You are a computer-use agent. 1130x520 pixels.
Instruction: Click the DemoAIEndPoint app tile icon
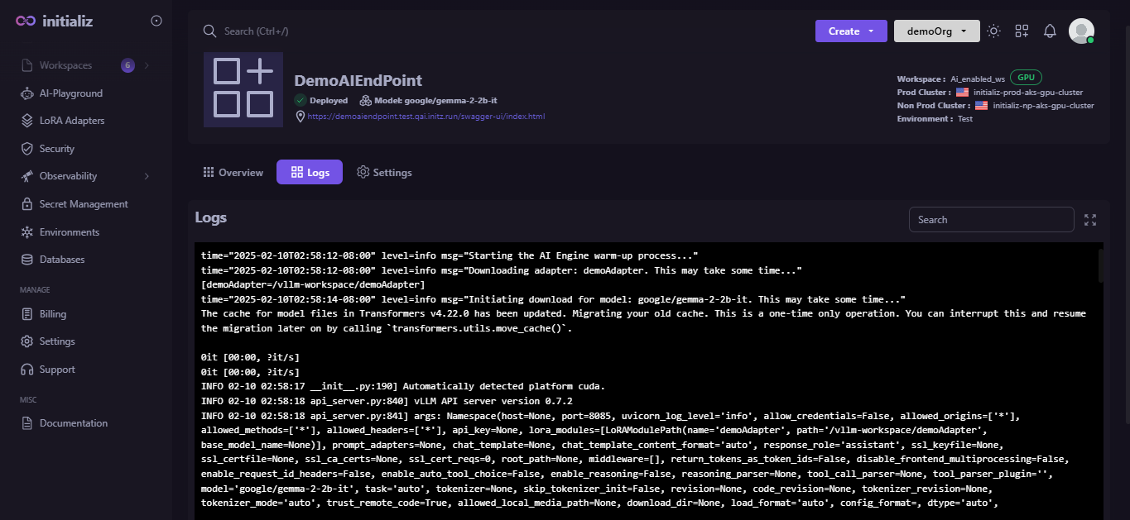coord(243,89)
